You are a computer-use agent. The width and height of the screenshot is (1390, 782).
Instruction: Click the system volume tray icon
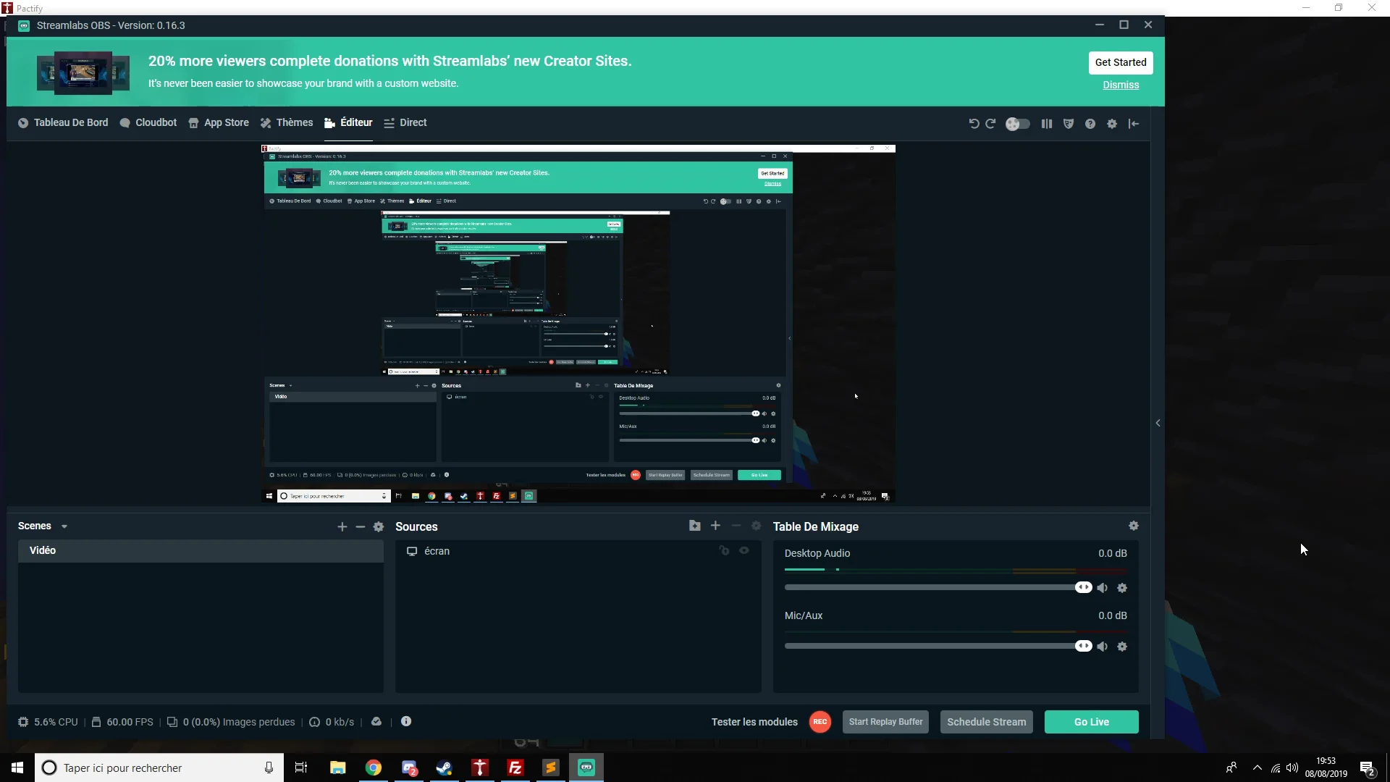[x=1292, y=768]
